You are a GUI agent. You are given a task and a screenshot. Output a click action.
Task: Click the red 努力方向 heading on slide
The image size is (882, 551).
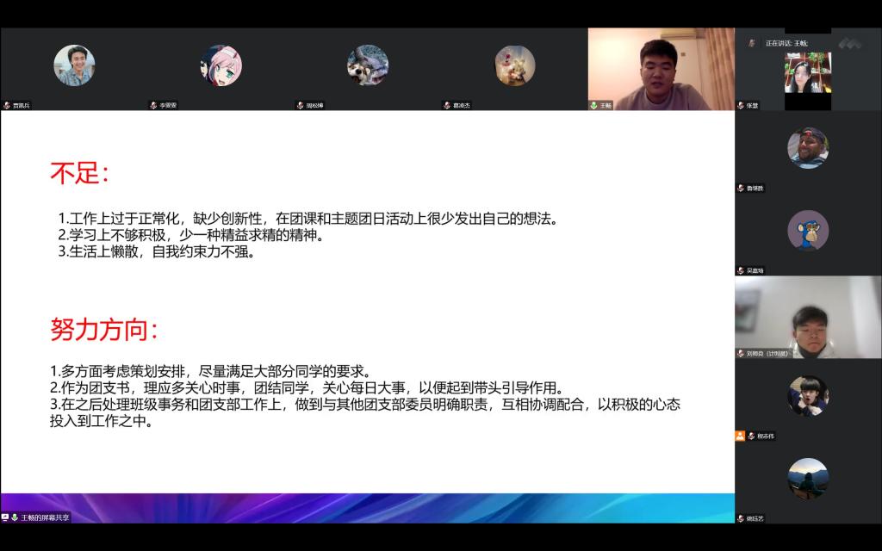[104, 329]
